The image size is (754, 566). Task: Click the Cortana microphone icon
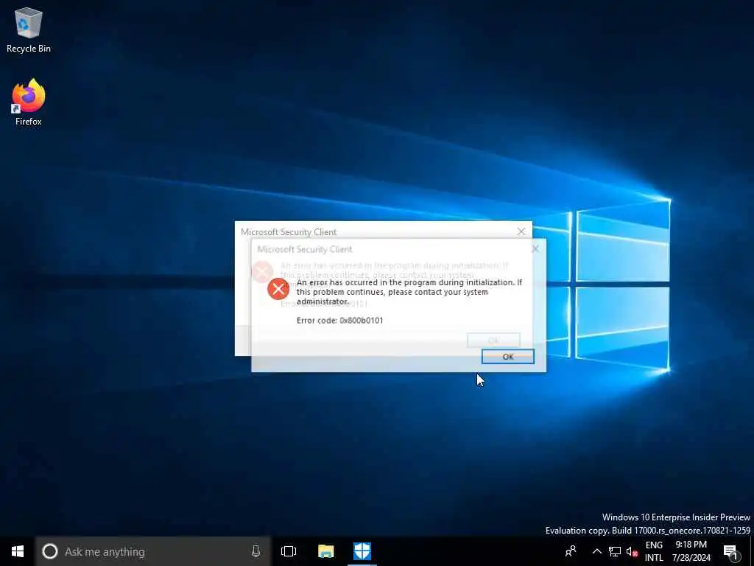click(256, 551)
